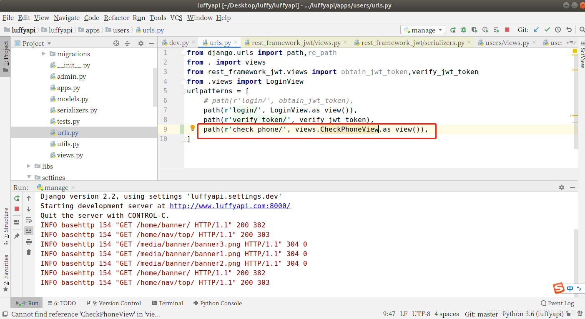This screenshot has height=319, width=585.
Task: Click the up arrow in the Run panel
Action: 29,198
